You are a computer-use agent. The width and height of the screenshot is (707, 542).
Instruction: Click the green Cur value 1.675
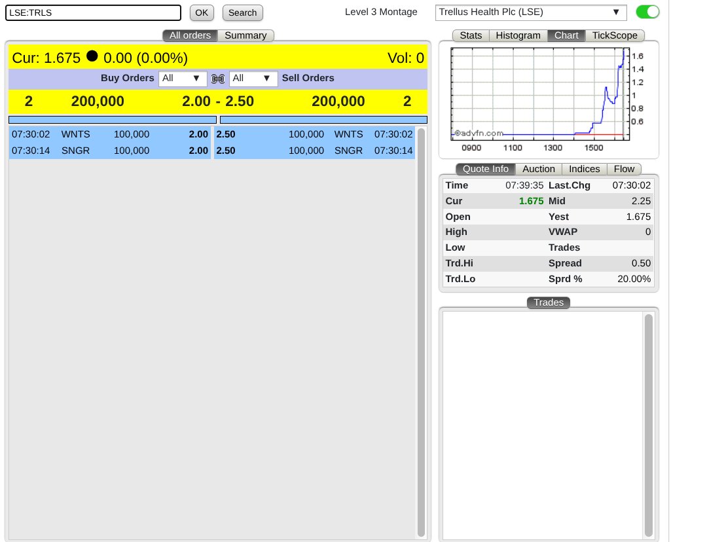(531, 201)
